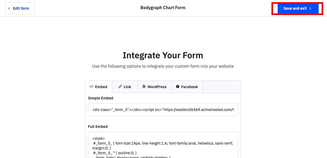This screenshot has width=327, height=158.
Task: Switch to the Embed tab
Action: pos(99,87)
